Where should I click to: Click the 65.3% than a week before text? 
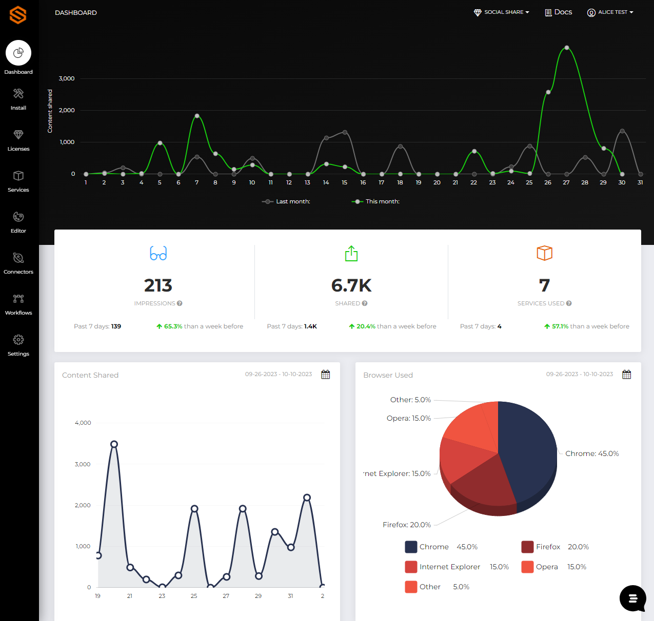pos(200,326)
